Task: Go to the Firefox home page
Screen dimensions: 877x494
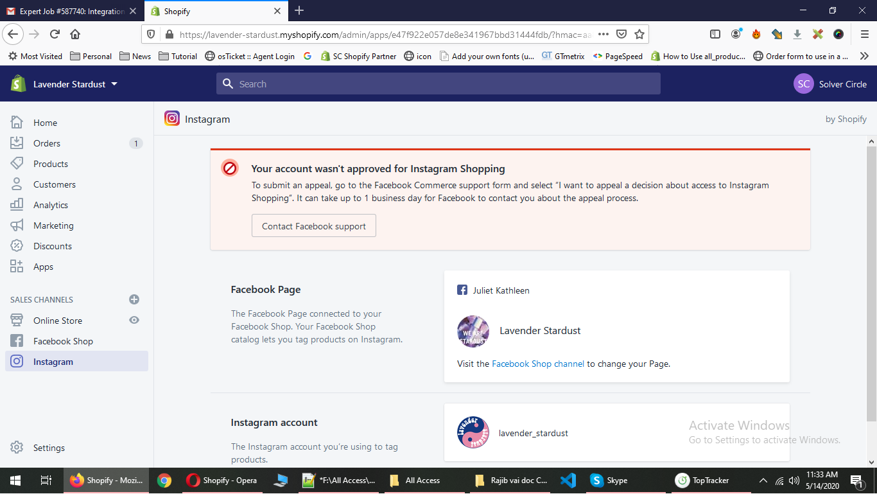Action: 75,34
